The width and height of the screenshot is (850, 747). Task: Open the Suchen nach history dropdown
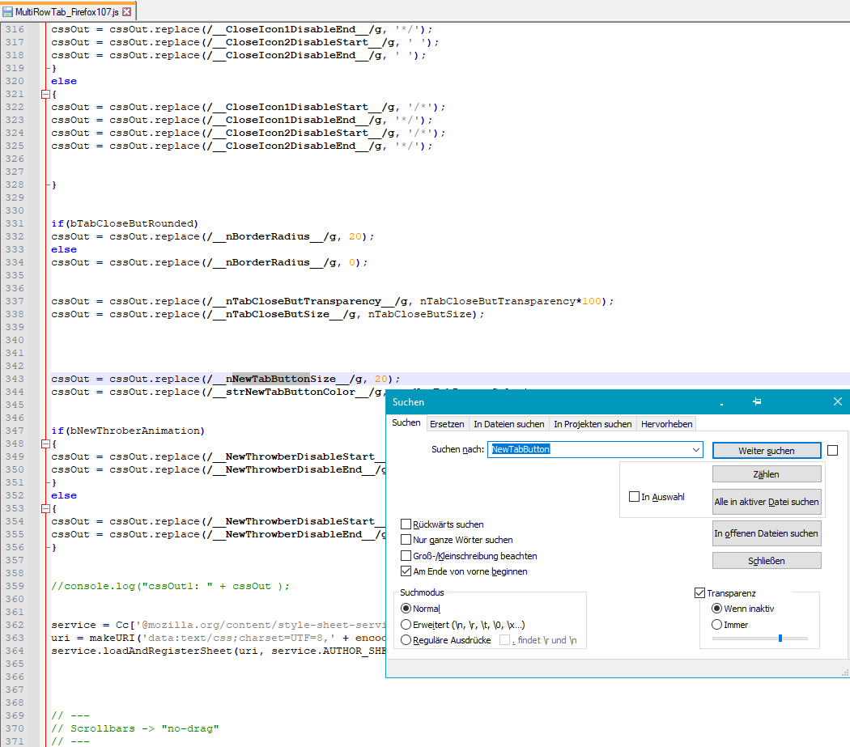click(x=695, y=450)
